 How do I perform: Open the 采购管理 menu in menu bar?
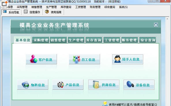22,7
